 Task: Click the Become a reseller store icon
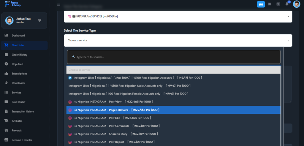click(6, 140)
